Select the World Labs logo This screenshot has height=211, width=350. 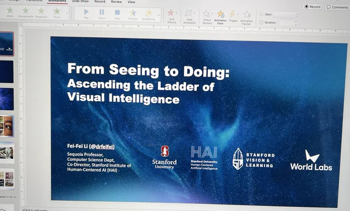coord(311,161)
